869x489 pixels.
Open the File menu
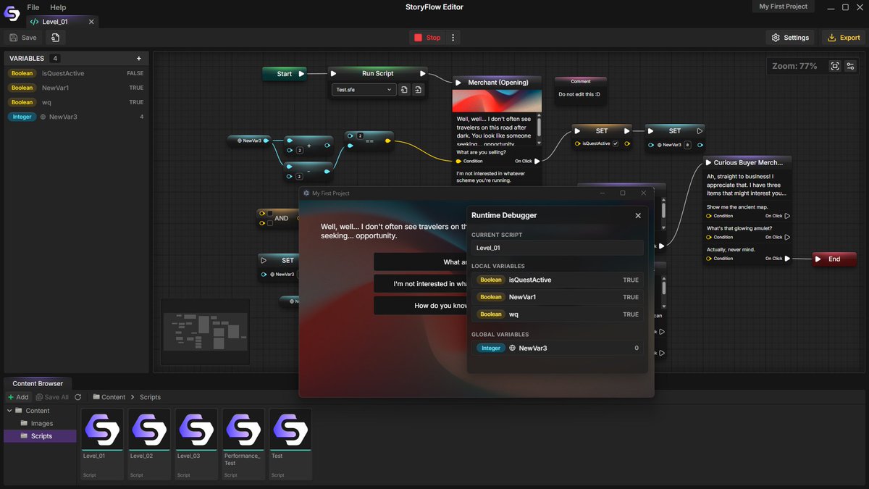tap(33, 7)
